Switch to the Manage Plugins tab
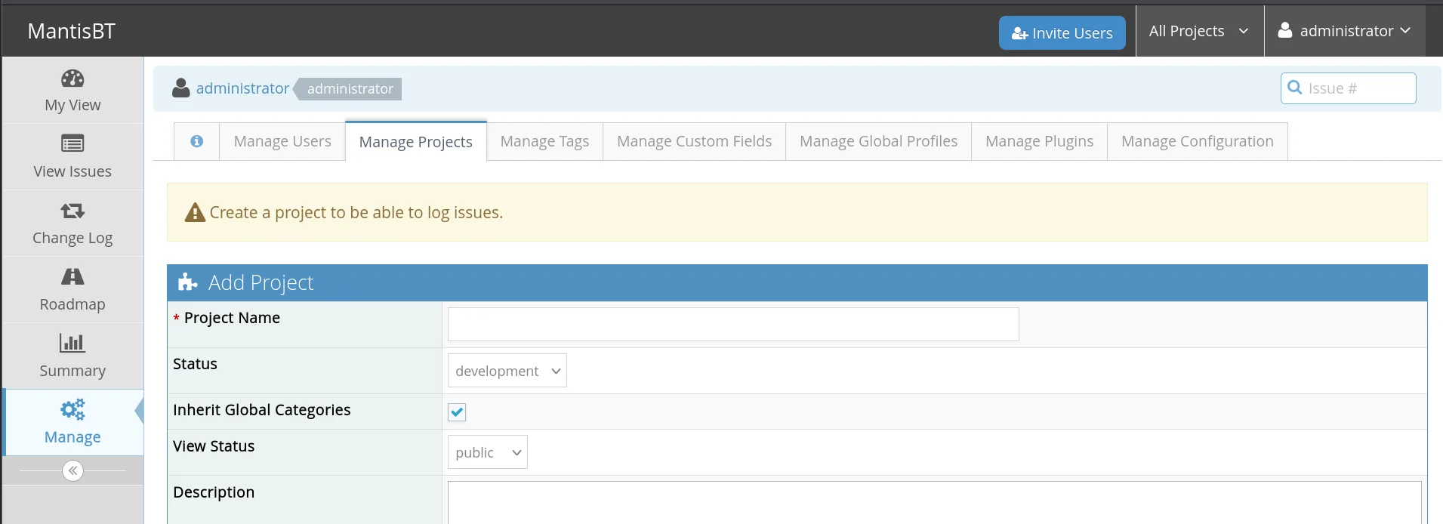The width and height of the screenshot is (1443, 524). pyautogui.click(x=1040, y=141)
